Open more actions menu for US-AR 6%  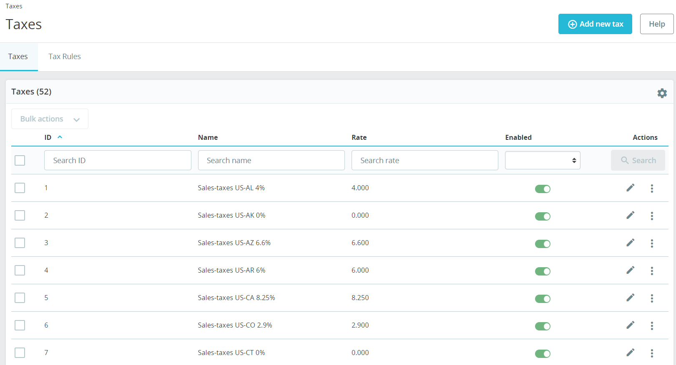[652, 271]
